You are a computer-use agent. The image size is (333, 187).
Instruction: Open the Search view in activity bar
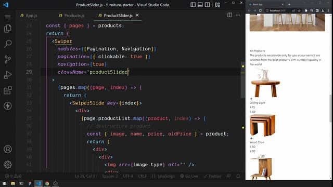click(x=8, y=44)
